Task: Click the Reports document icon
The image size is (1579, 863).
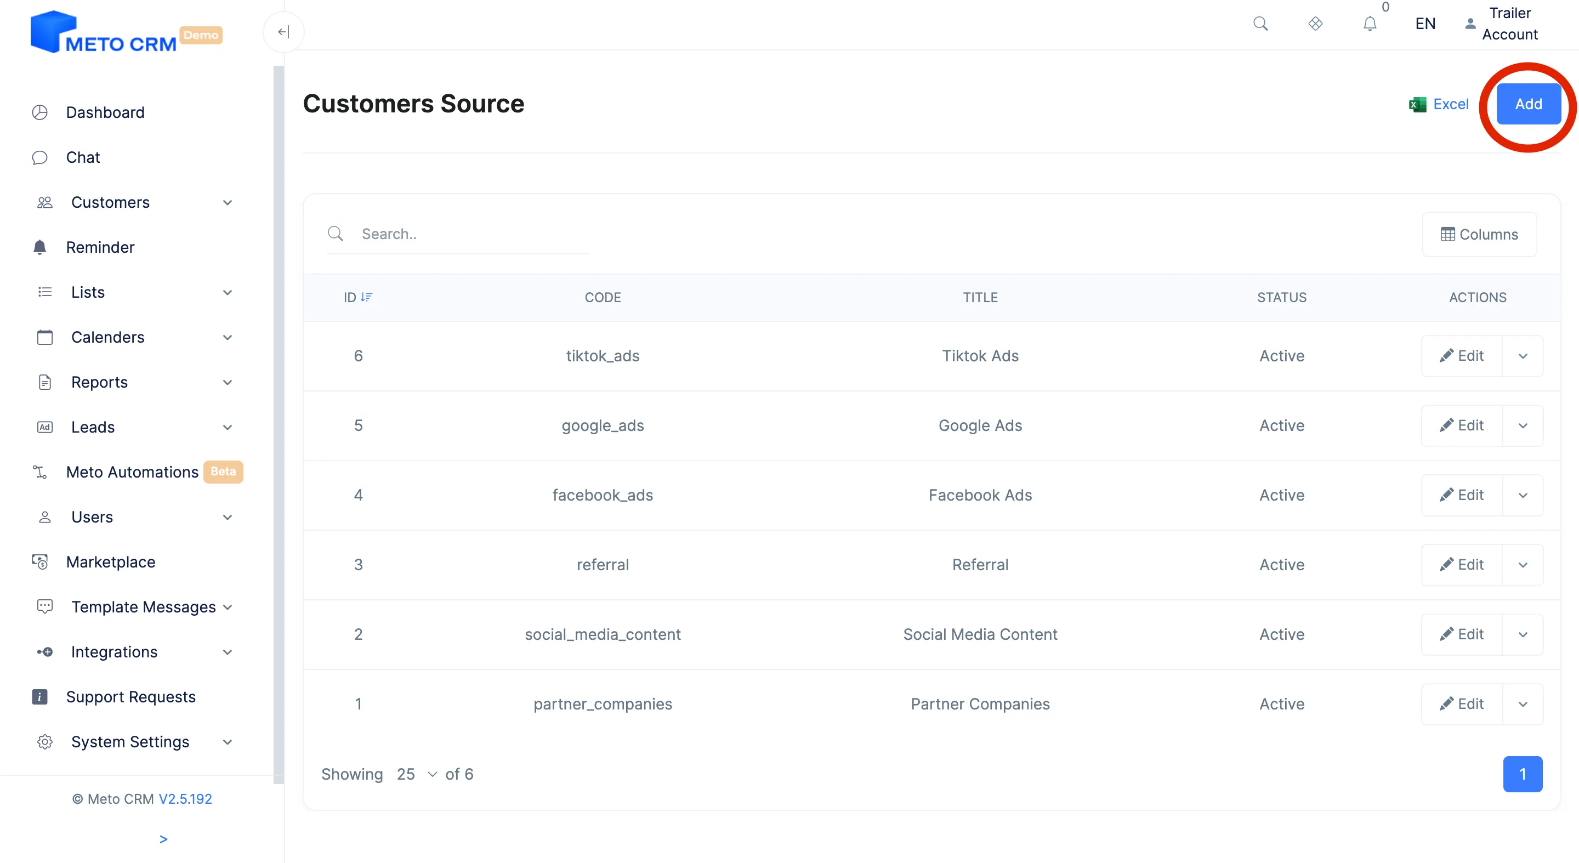Action: click(45, 382)
